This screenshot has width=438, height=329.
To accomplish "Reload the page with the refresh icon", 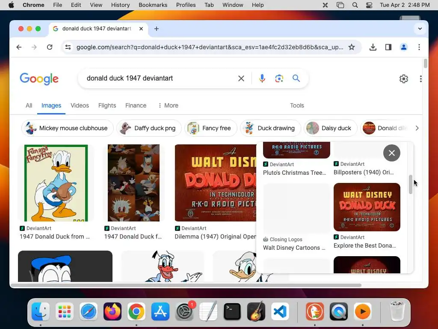I will pos(50,47).
